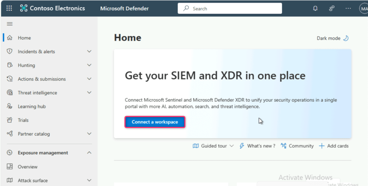Expand the Hunting section chevron
368x186 pixels.
pyautogui.click(x=89, y=65)
